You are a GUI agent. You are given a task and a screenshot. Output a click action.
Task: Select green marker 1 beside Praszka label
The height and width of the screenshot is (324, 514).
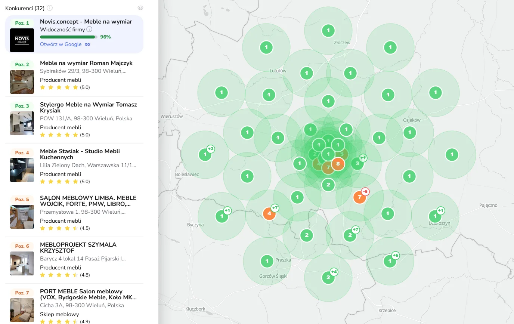267,261
